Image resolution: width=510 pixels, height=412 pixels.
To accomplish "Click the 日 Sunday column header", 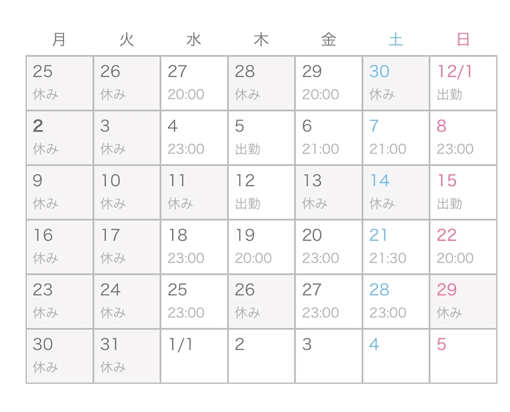I will [463, 40].
